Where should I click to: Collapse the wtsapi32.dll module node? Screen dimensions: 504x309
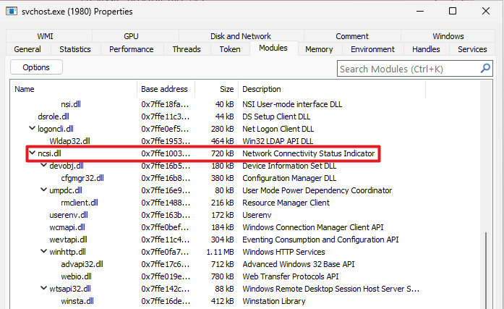tap(44, 289)
